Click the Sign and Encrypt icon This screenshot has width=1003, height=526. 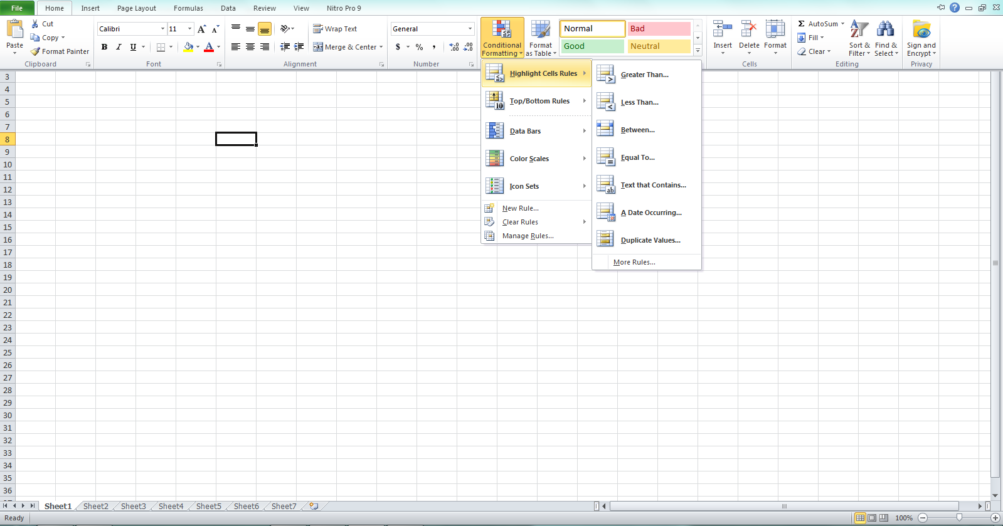(x=921, y=29)
